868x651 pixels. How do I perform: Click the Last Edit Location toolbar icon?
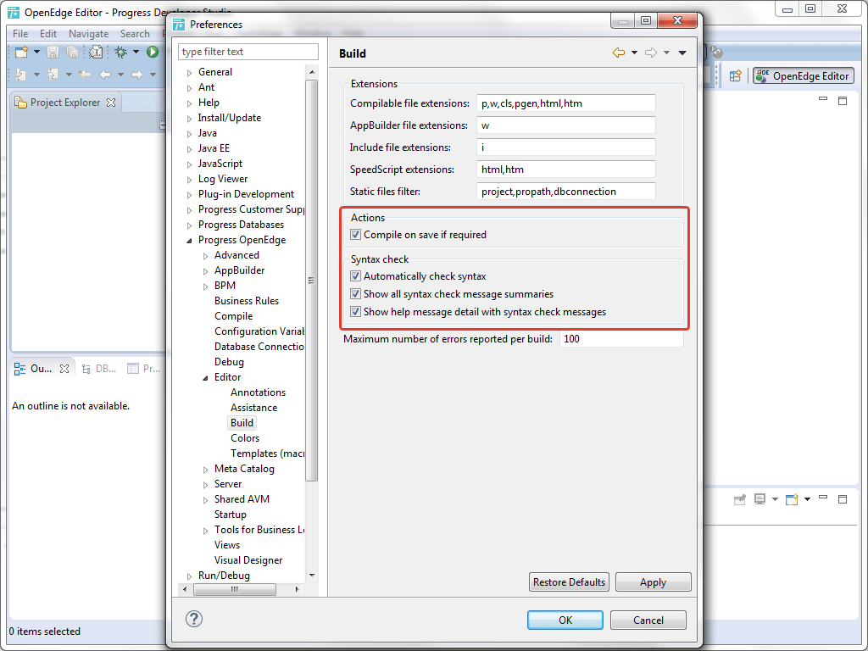(85, 75)
